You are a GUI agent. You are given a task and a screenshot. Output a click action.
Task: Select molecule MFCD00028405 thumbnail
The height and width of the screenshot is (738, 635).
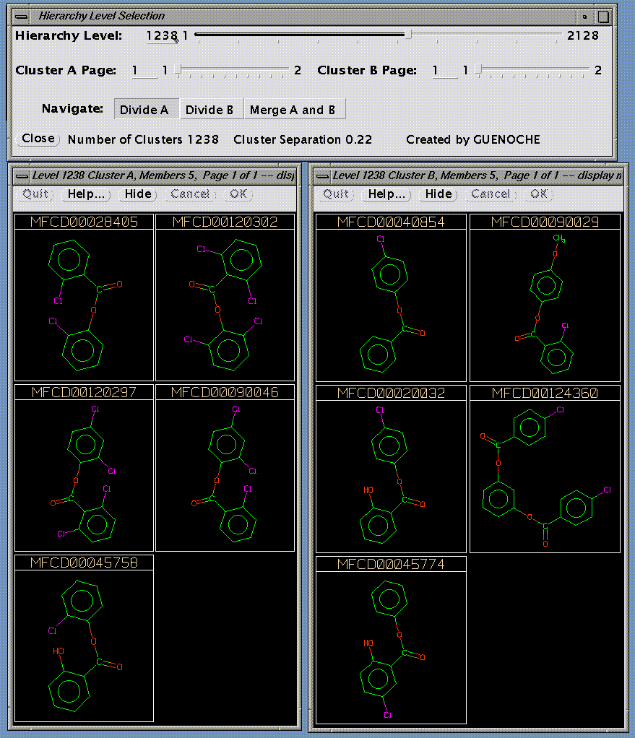pyautogui.click(x=84, y=303)
